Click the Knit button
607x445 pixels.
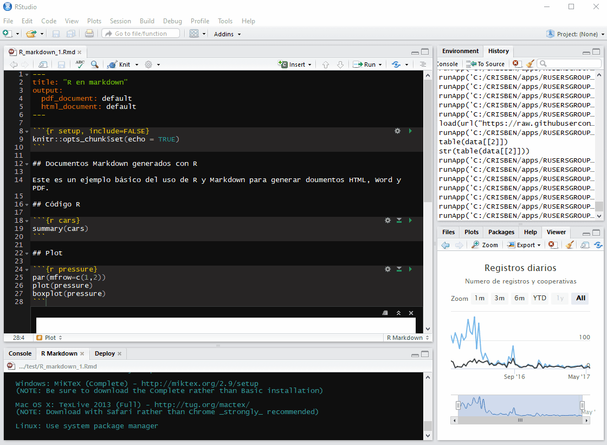[x=119, y=65]
